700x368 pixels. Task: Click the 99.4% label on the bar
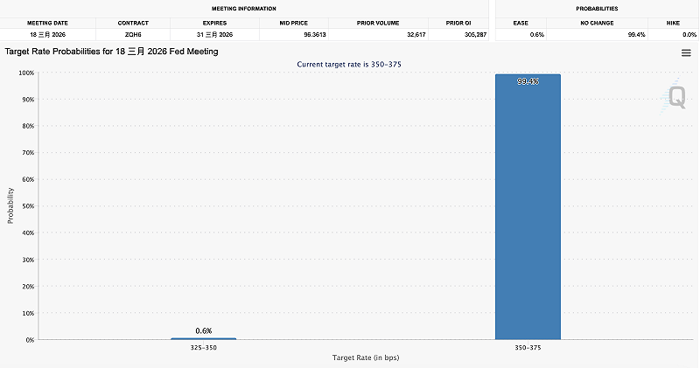(528, 81)
